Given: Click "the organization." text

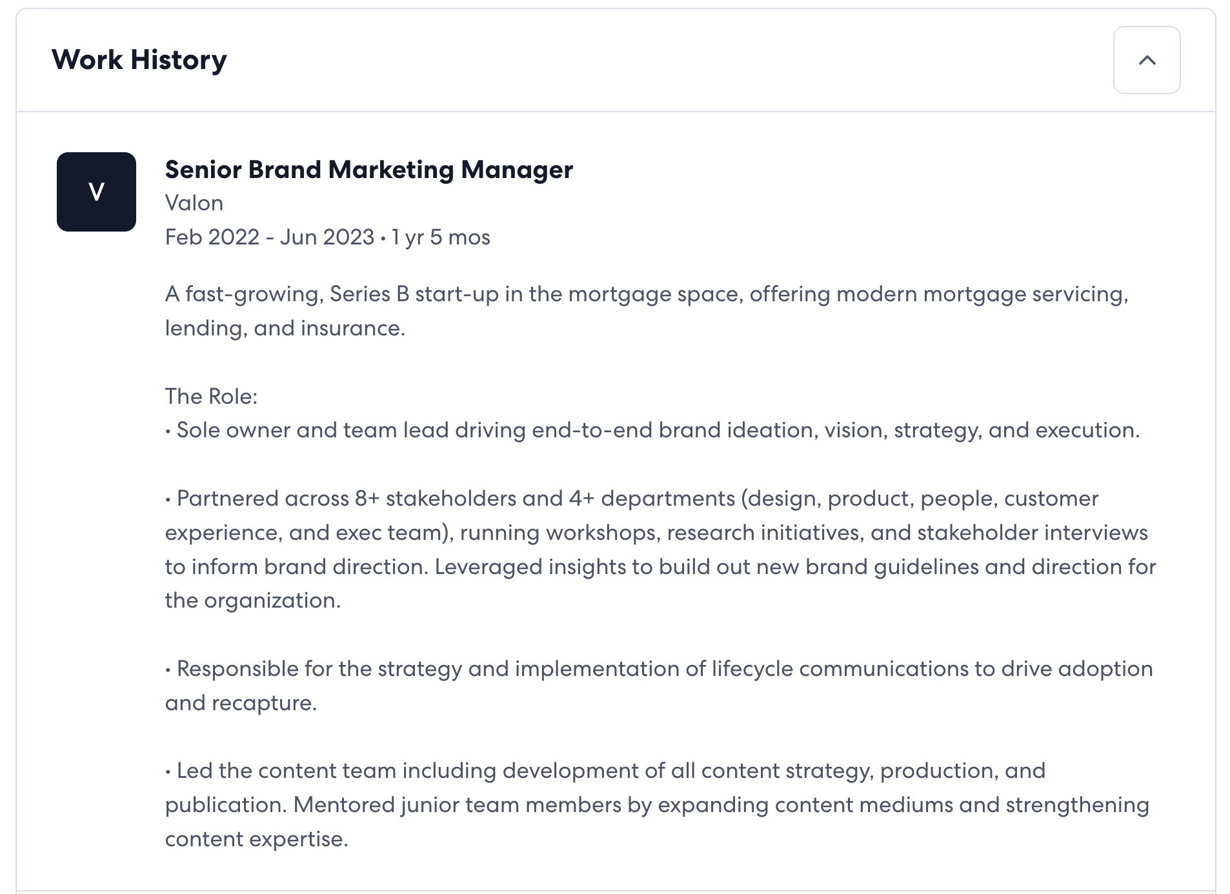Looking at the screenshot, I should (253, 601).
